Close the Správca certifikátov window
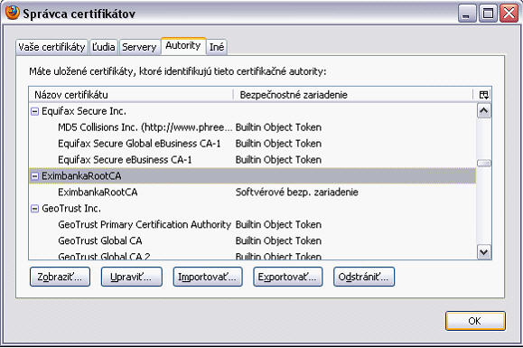 509,14
